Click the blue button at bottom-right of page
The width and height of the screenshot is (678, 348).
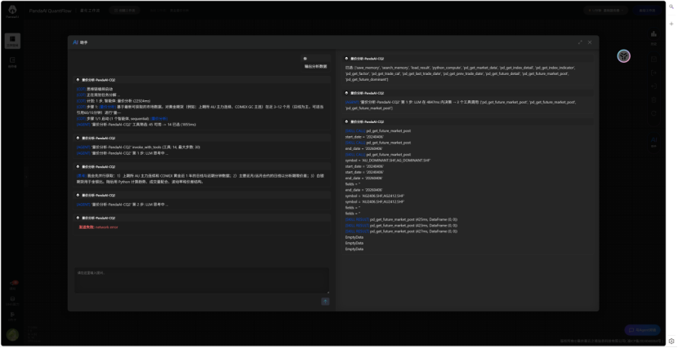[x=641, y=329]
